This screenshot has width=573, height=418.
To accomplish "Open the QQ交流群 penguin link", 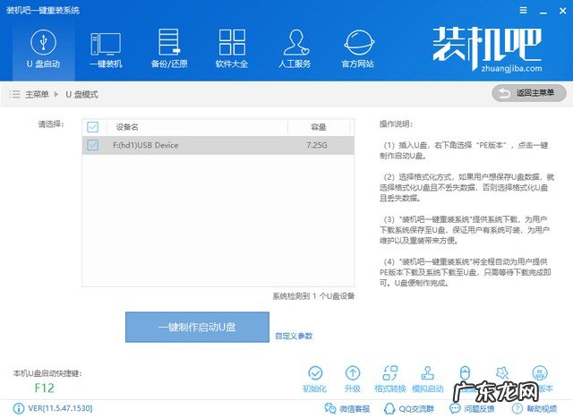I will point(408,408).
